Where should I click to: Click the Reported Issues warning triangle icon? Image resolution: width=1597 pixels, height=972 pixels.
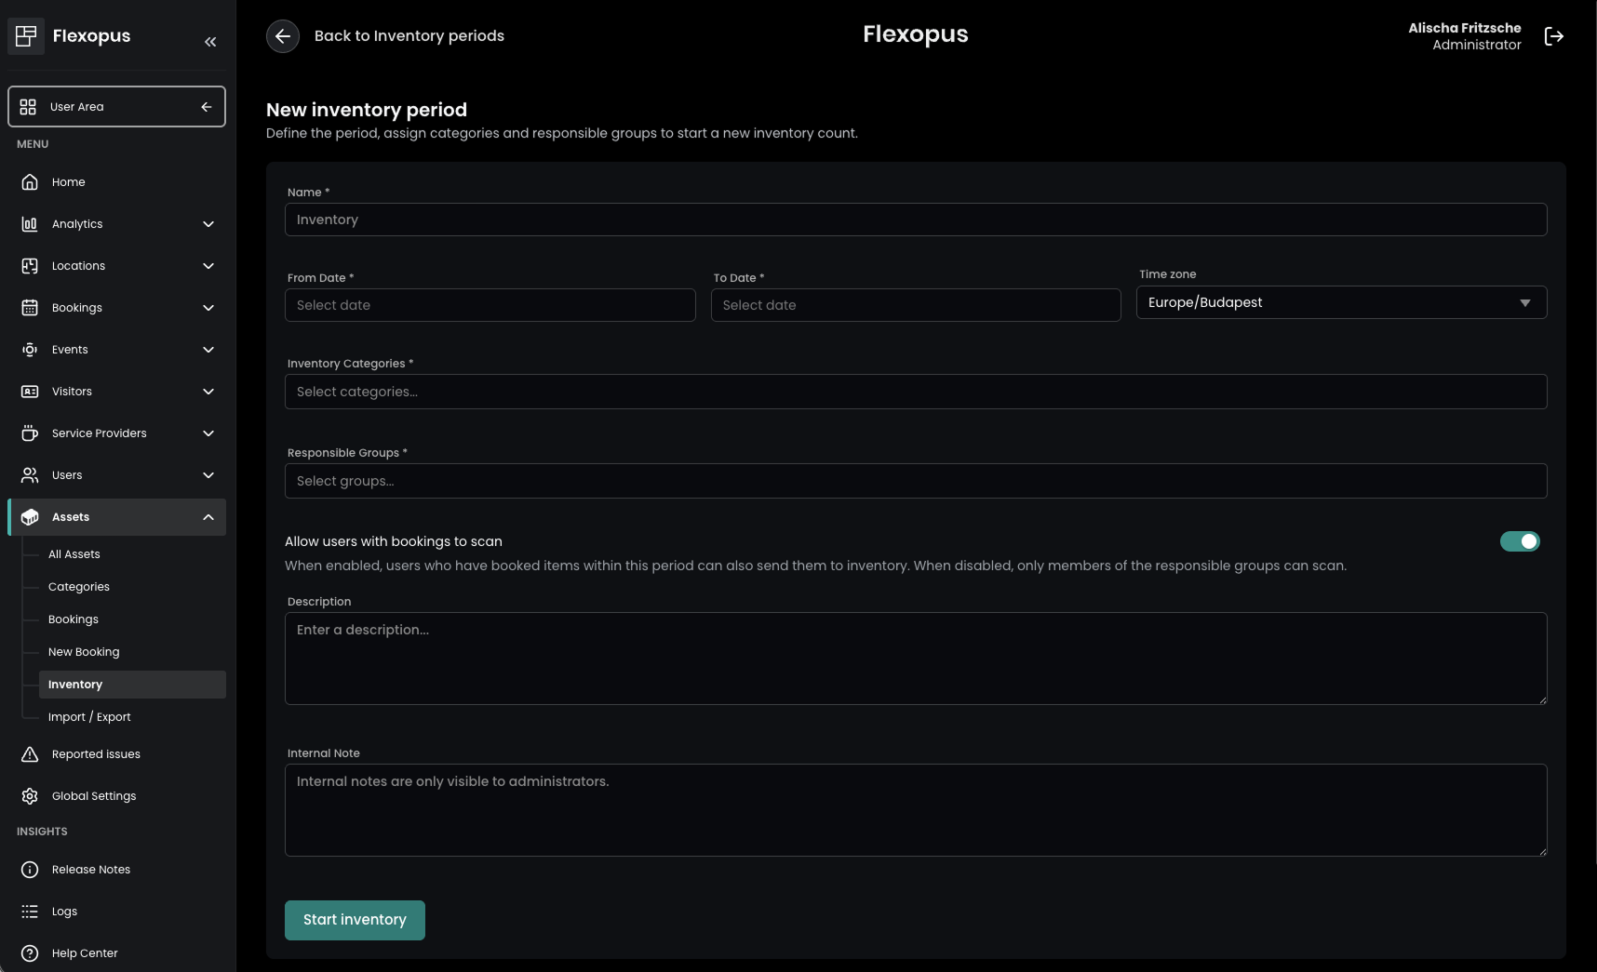pyautogui.click(x=30, y=754)
